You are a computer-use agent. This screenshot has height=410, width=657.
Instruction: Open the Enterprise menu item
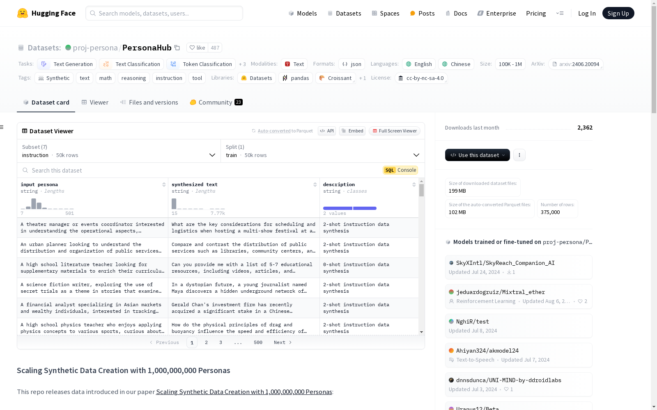tap(496, 13)
